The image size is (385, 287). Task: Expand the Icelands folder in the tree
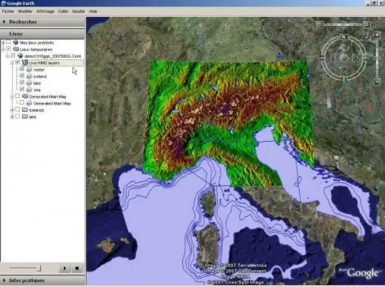point(12,110)
